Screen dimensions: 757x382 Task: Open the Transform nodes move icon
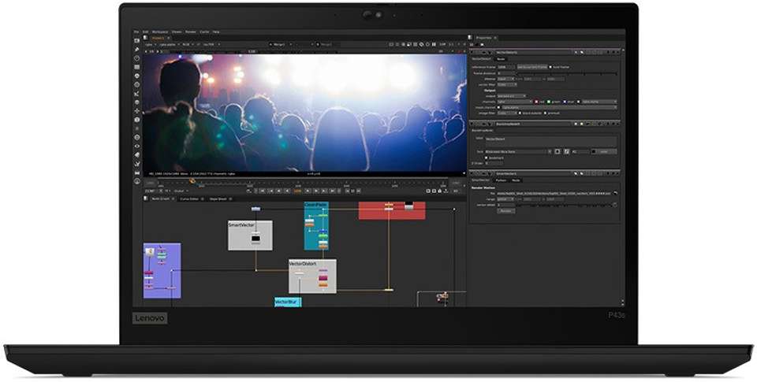tap(137, 110)
